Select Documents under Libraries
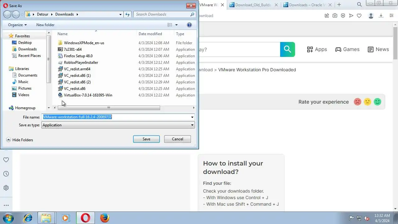Screen dimensions: 398x224 pyautogui.click(x=28, y=75)
